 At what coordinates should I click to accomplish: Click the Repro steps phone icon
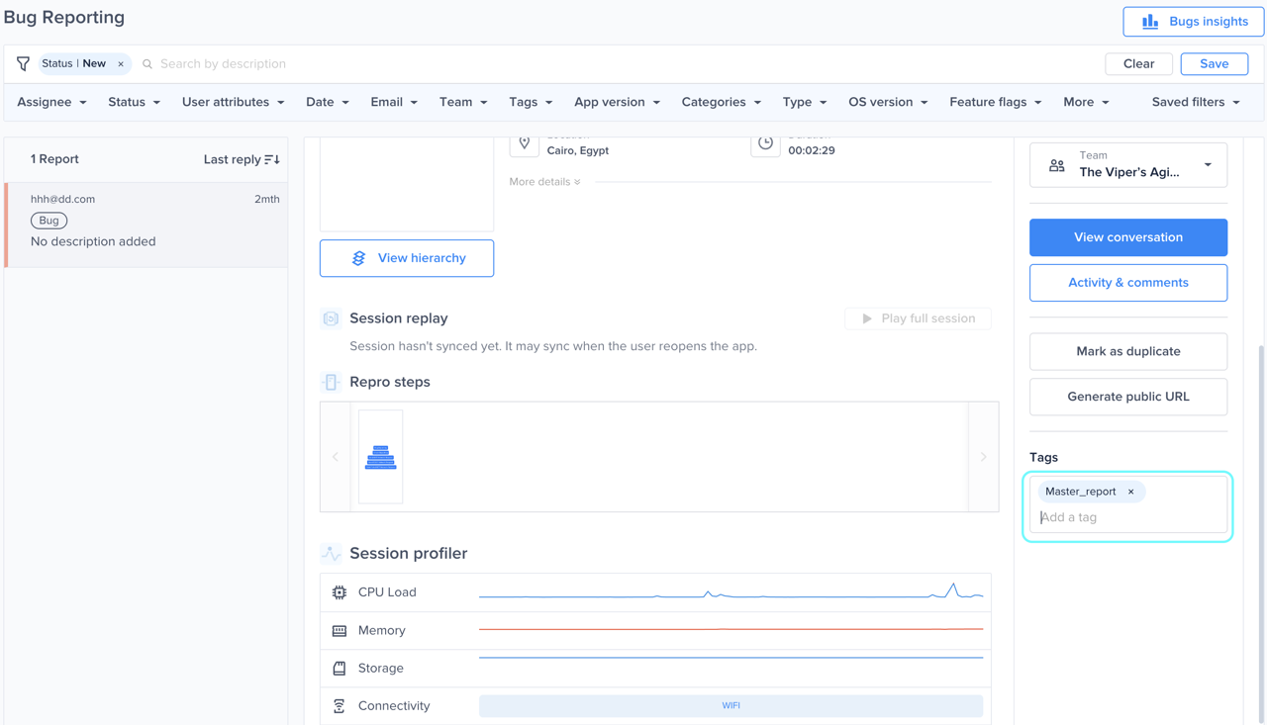331,382
